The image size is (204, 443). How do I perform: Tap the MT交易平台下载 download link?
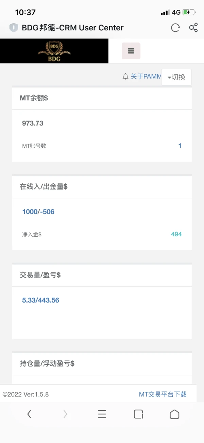pyautogui.click(x=163, y=394)
